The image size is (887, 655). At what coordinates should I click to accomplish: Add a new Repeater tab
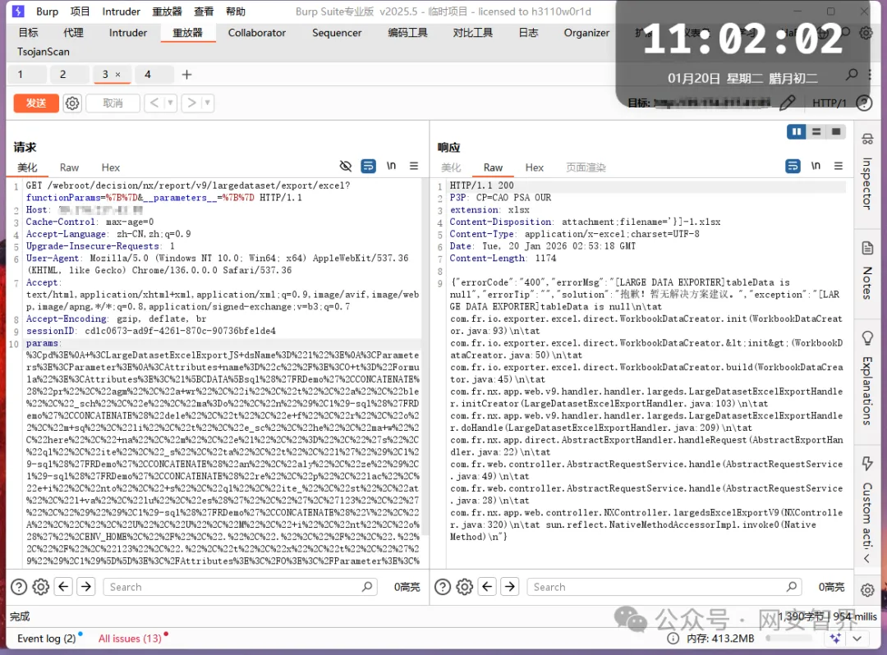coord(186,75)
